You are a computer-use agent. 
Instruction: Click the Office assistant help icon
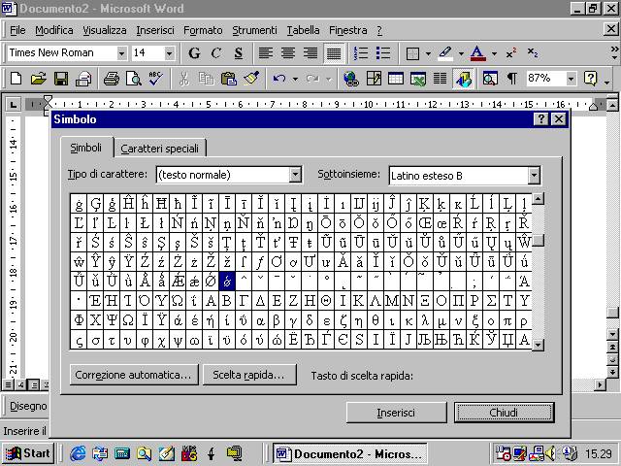590,79
